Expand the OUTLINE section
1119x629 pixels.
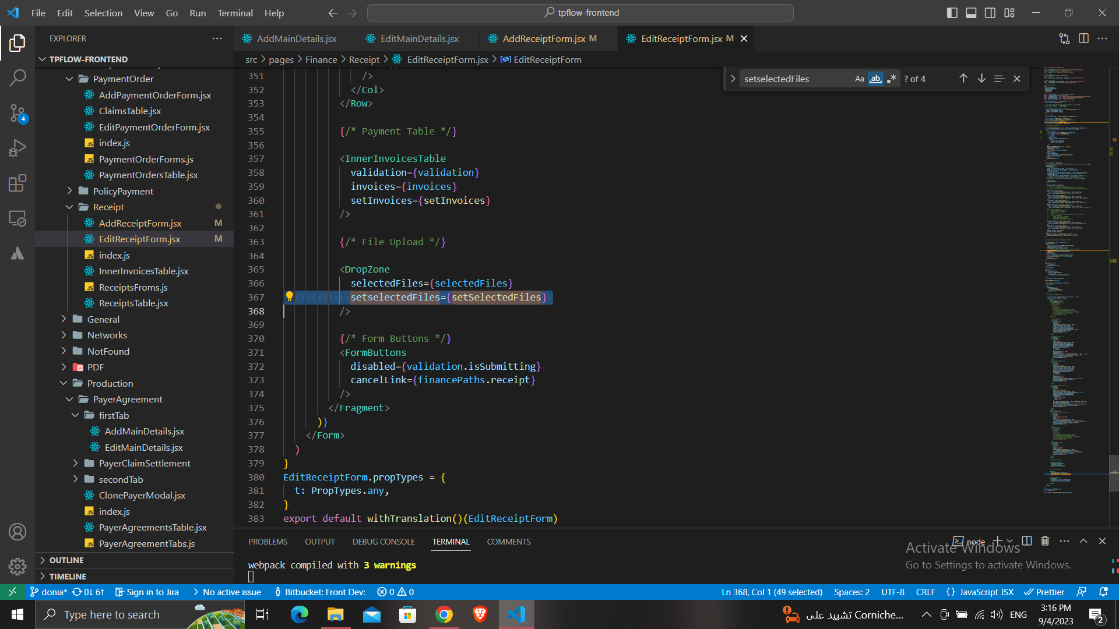tap(66, 560)
